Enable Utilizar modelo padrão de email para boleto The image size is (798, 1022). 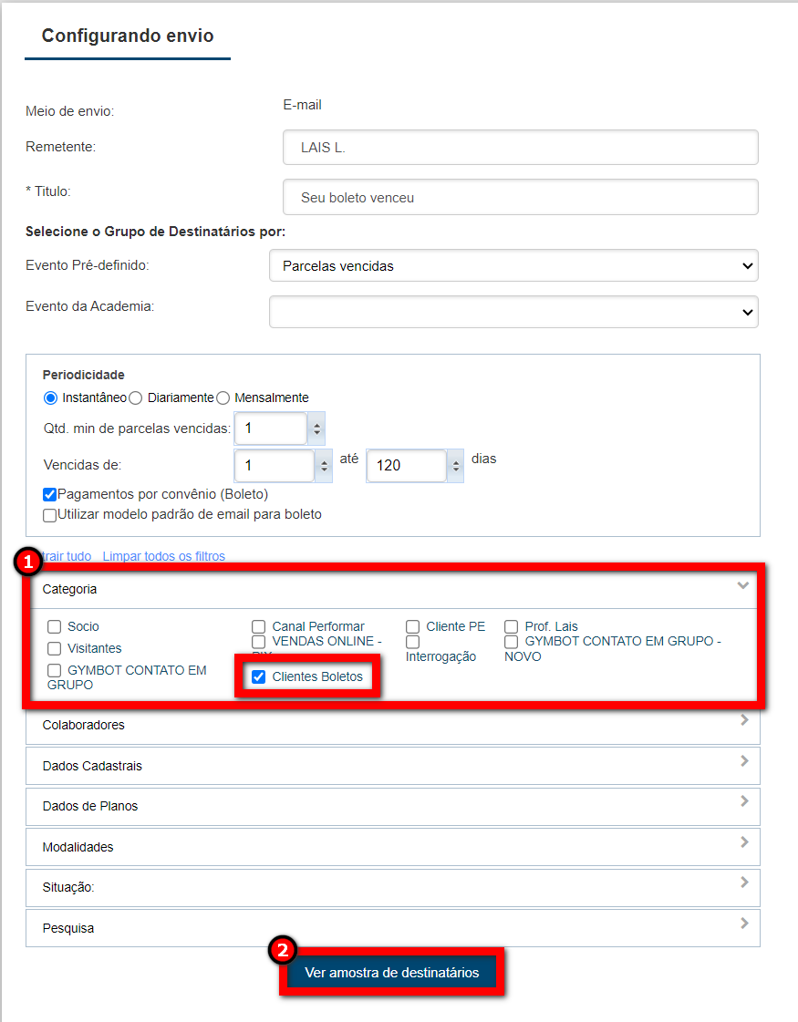pos(50,515)
